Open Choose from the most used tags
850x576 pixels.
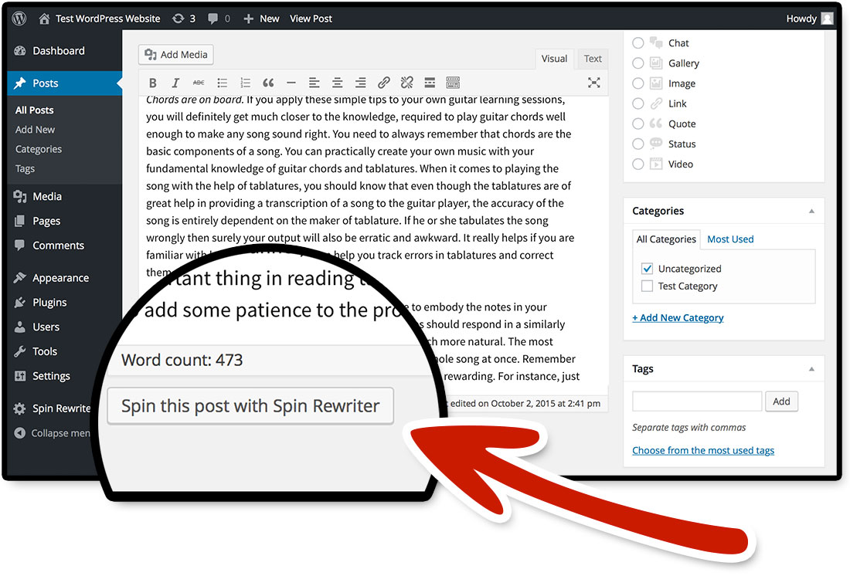[703, 451]
